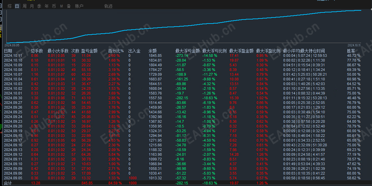The height and width of the screenshot is (186, 372).
Task: Click max floating loss -273.14
Action: point(182,55)
